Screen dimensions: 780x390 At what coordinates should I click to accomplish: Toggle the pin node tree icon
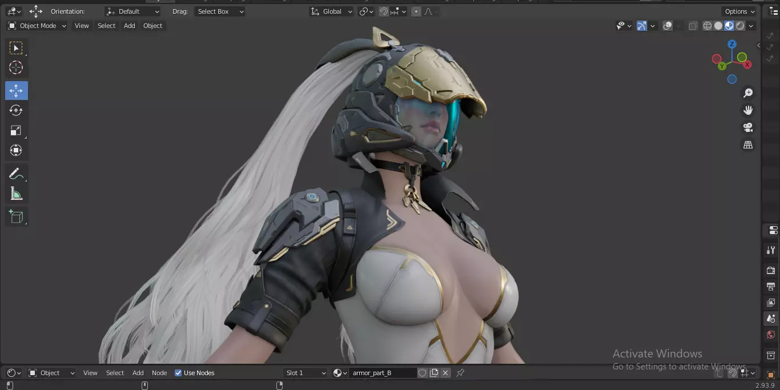tap(460, 373)
